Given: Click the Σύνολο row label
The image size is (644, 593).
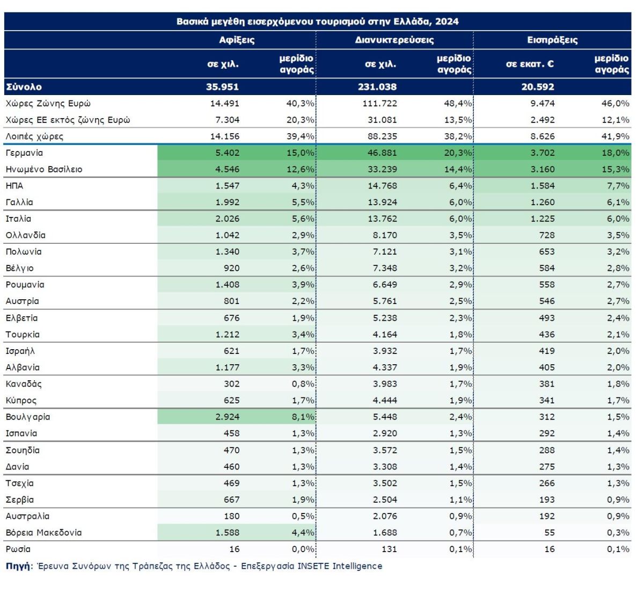Looking at the screenshot, I should (24, 87).
